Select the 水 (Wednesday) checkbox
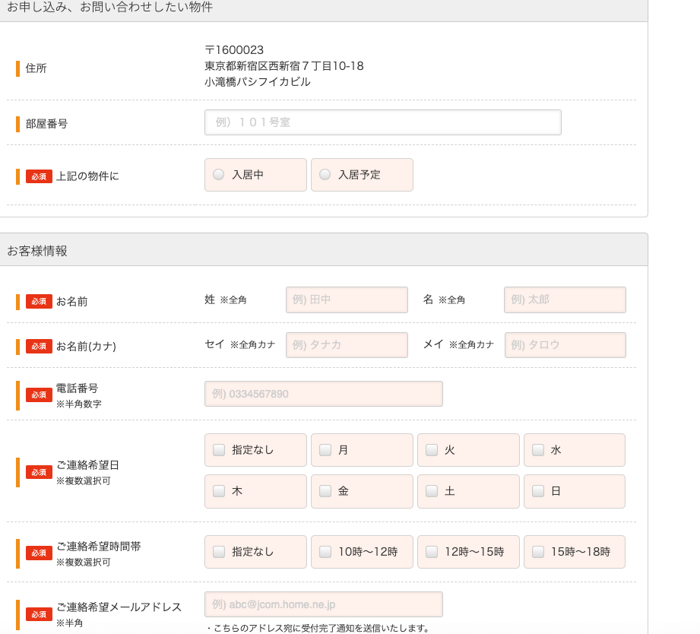 (x=538, y=450)
